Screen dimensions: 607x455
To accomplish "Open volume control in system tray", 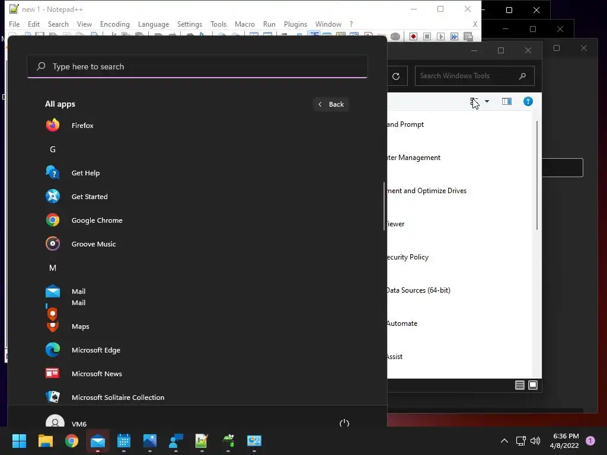I will click(535, 441).
